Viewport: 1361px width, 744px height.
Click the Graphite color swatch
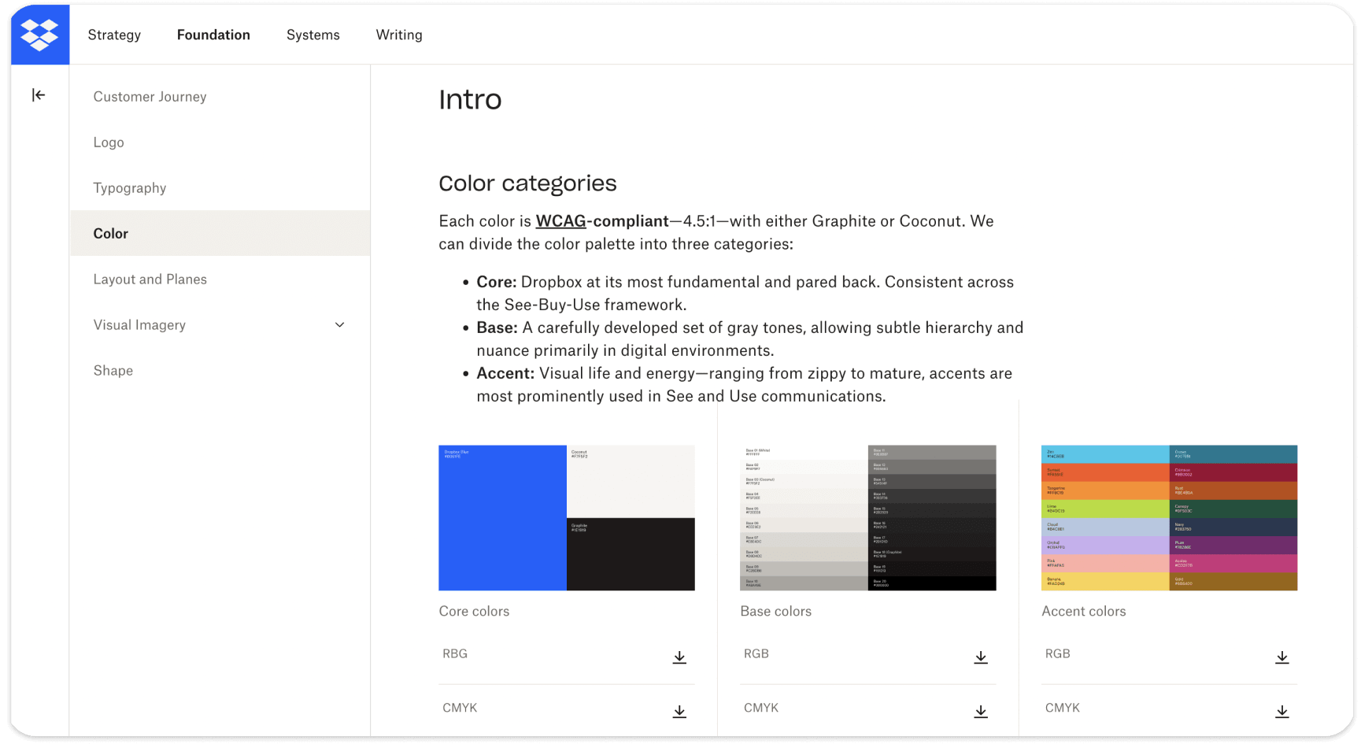coord(631,554)
